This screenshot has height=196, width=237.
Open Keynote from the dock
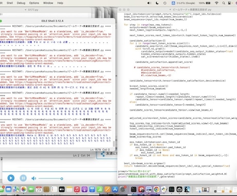click(x=92, y=189)
